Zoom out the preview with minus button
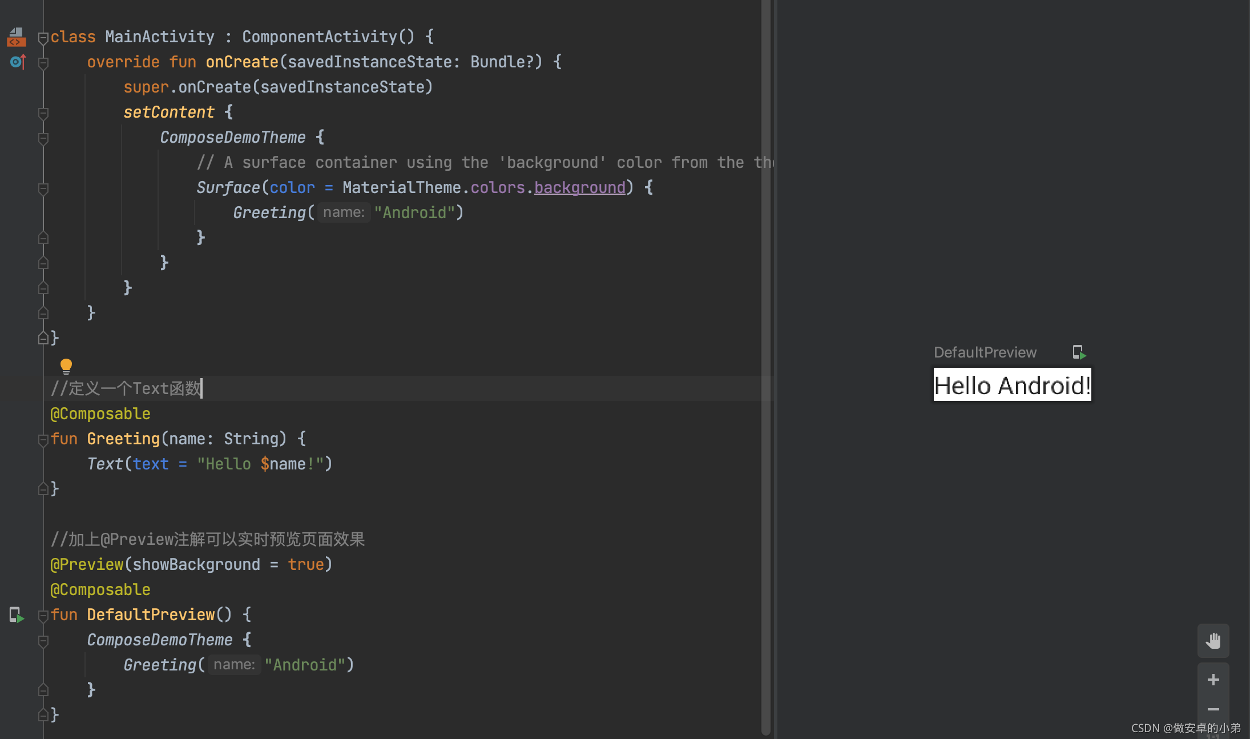Viewport: 1250px width, 739px height. tap(1213, 710)
